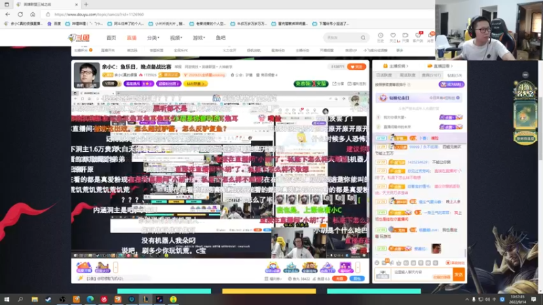
Task: Click the browser back arrow
Action: pyautogui.click(x=7, y=14)
